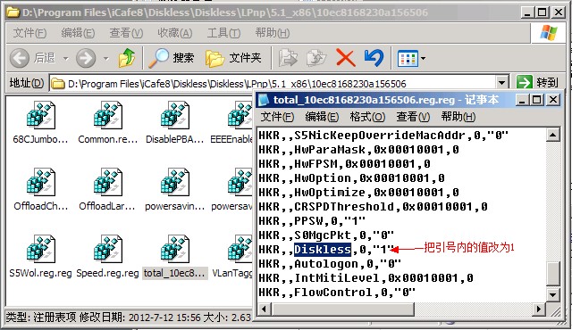Open Explorer's 工具(T) menu
Viewport: 572px width, 330px height.
[223, 33]
